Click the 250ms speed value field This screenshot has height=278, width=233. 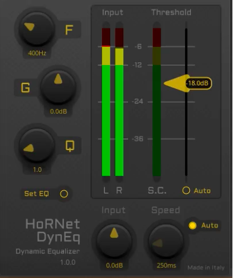tap(167, 266)
